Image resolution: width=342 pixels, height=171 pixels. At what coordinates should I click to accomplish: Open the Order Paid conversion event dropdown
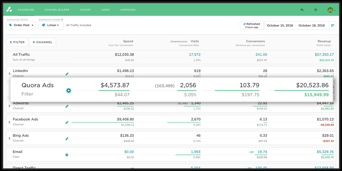click(x=21, y=25)
